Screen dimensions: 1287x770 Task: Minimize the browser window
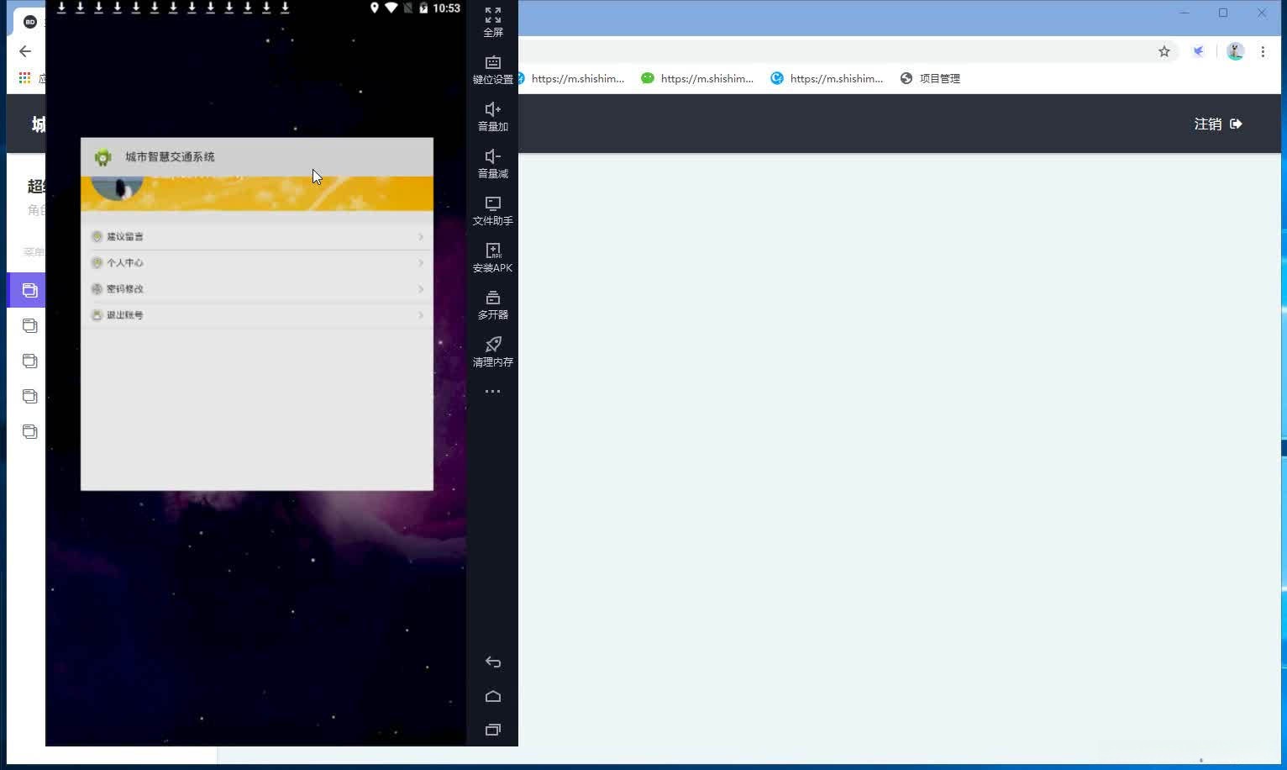tap(1185, 13)
